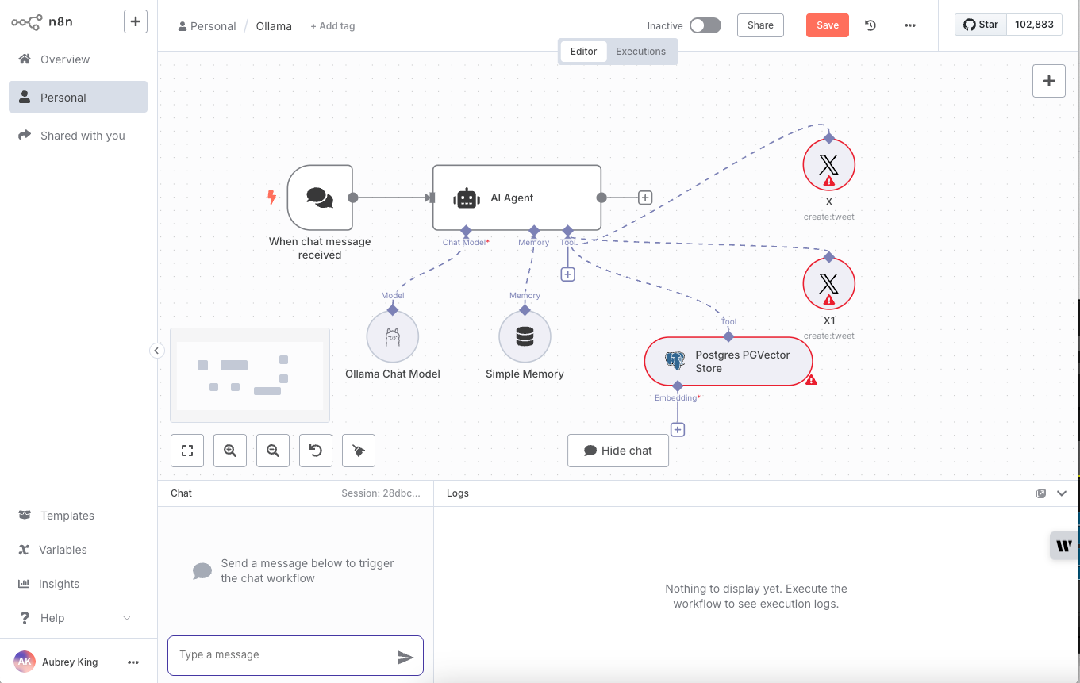The height and width of the screenshot is (683, 1080).
Task: Switch to the Executions tab
Action: click(641, 52)
